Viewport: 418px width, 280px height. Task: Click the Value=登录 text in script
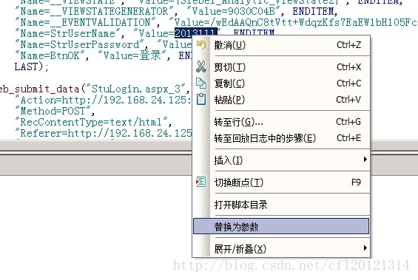132,55
